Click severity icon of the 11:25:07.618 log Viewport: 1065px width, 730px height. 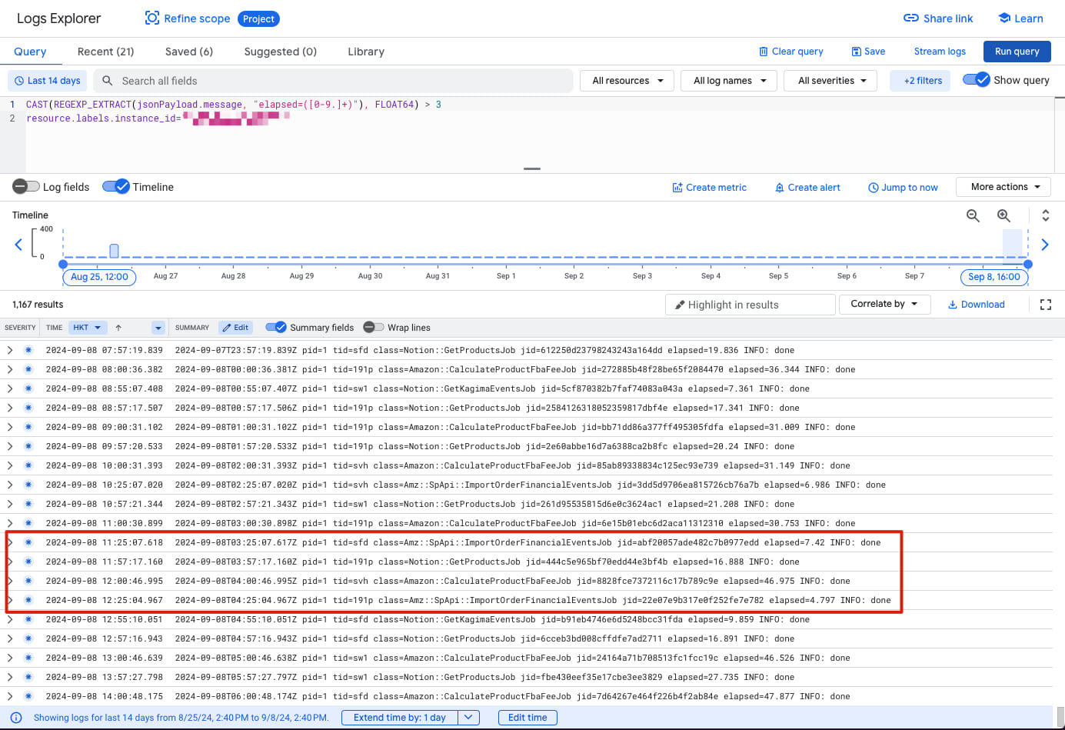click(28, 542)
